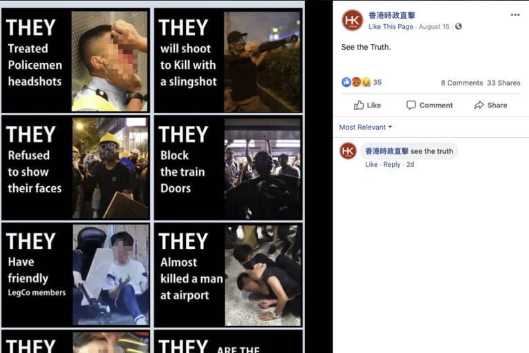Click commenter's HK avatar icon
Screen dimensions: 529x353
tap(348, 151)
